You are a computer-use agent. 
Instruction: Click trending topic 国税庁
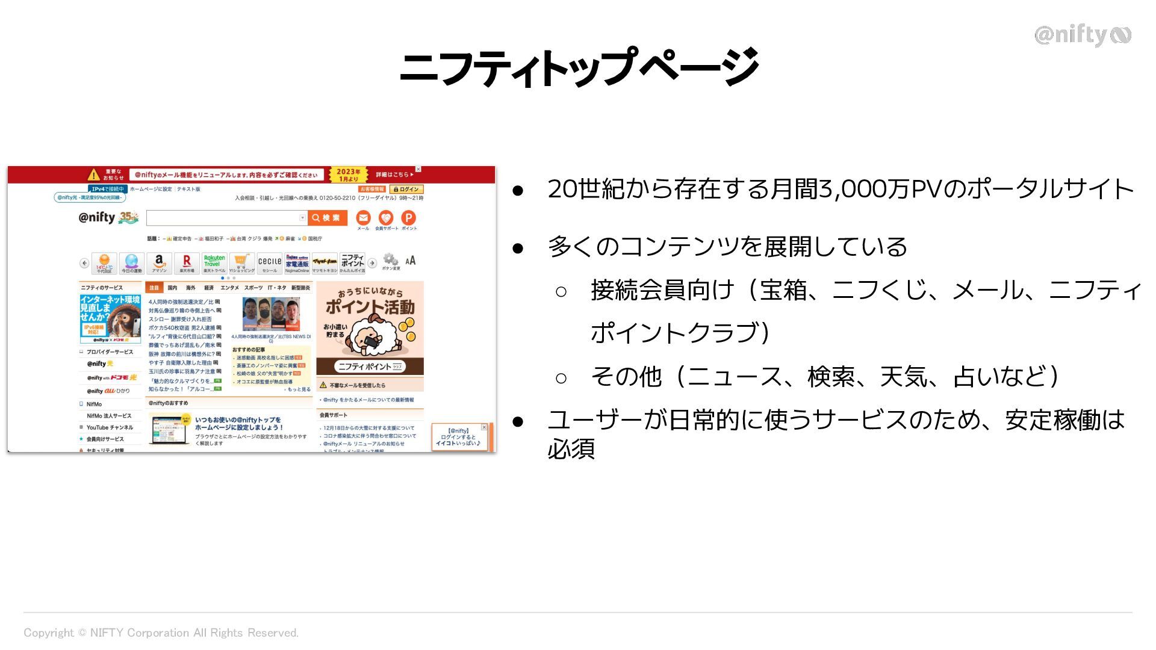click(315, 239)
